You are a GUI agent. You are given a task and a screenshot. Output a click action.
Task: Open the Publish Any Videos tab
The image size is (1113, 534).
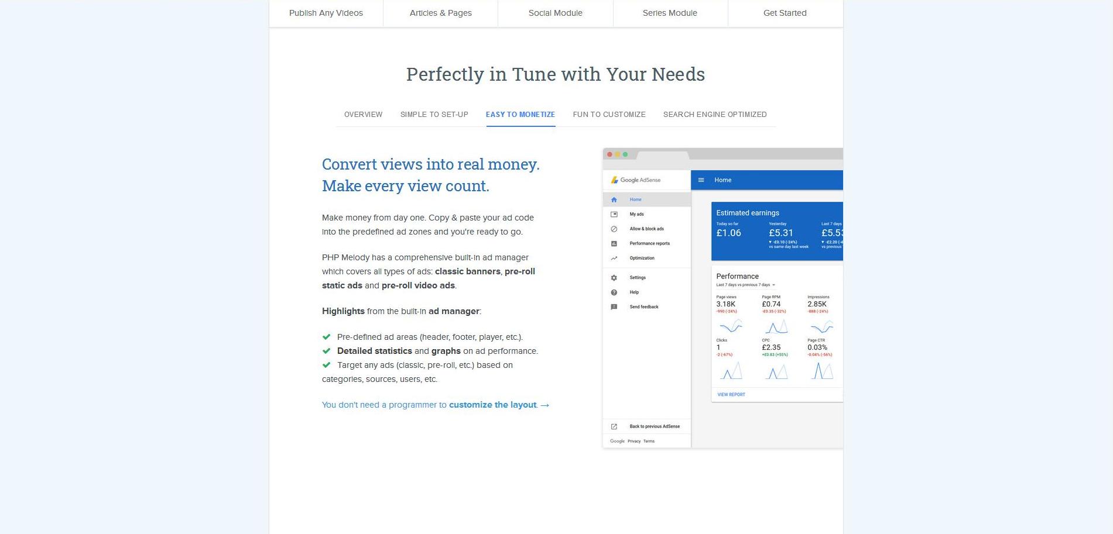(326, 13)
